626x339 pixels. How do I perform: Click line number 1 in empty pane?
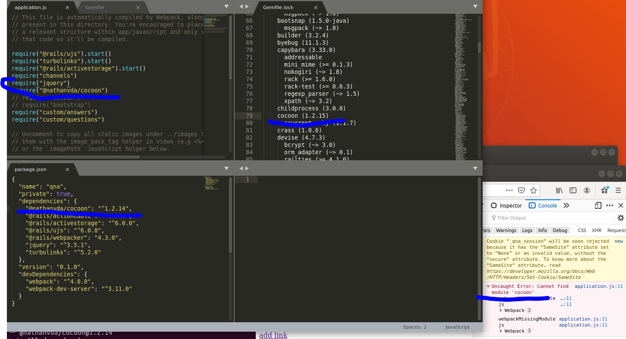pos(248,179)
